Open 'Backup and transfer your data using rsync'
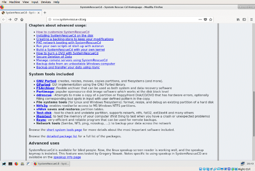This screenshot has height=171, width=255. [x=68, y=67]
